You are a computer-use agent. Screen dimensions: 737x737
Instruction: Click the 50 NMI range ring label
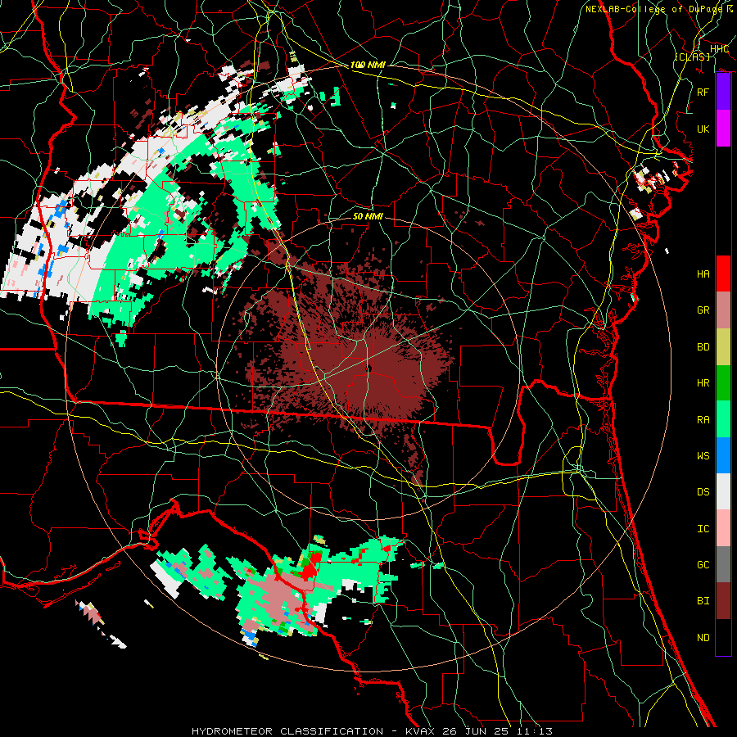[x=368, y=216]
